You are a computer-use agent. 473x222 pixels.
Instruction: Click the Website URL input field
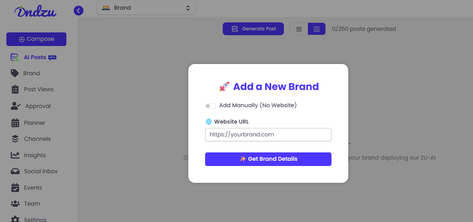coord(268,134)
